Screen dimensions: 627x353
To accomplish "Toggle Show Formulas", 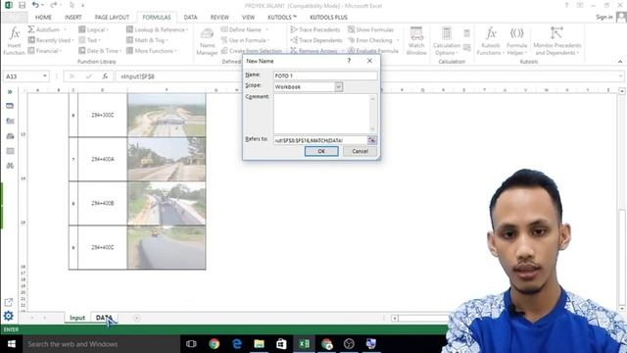I will 370,29.
